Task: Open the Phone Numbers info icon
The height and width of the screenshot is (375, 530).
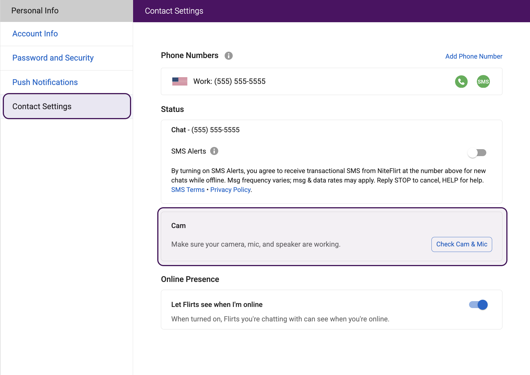Action: coord(229,56)
